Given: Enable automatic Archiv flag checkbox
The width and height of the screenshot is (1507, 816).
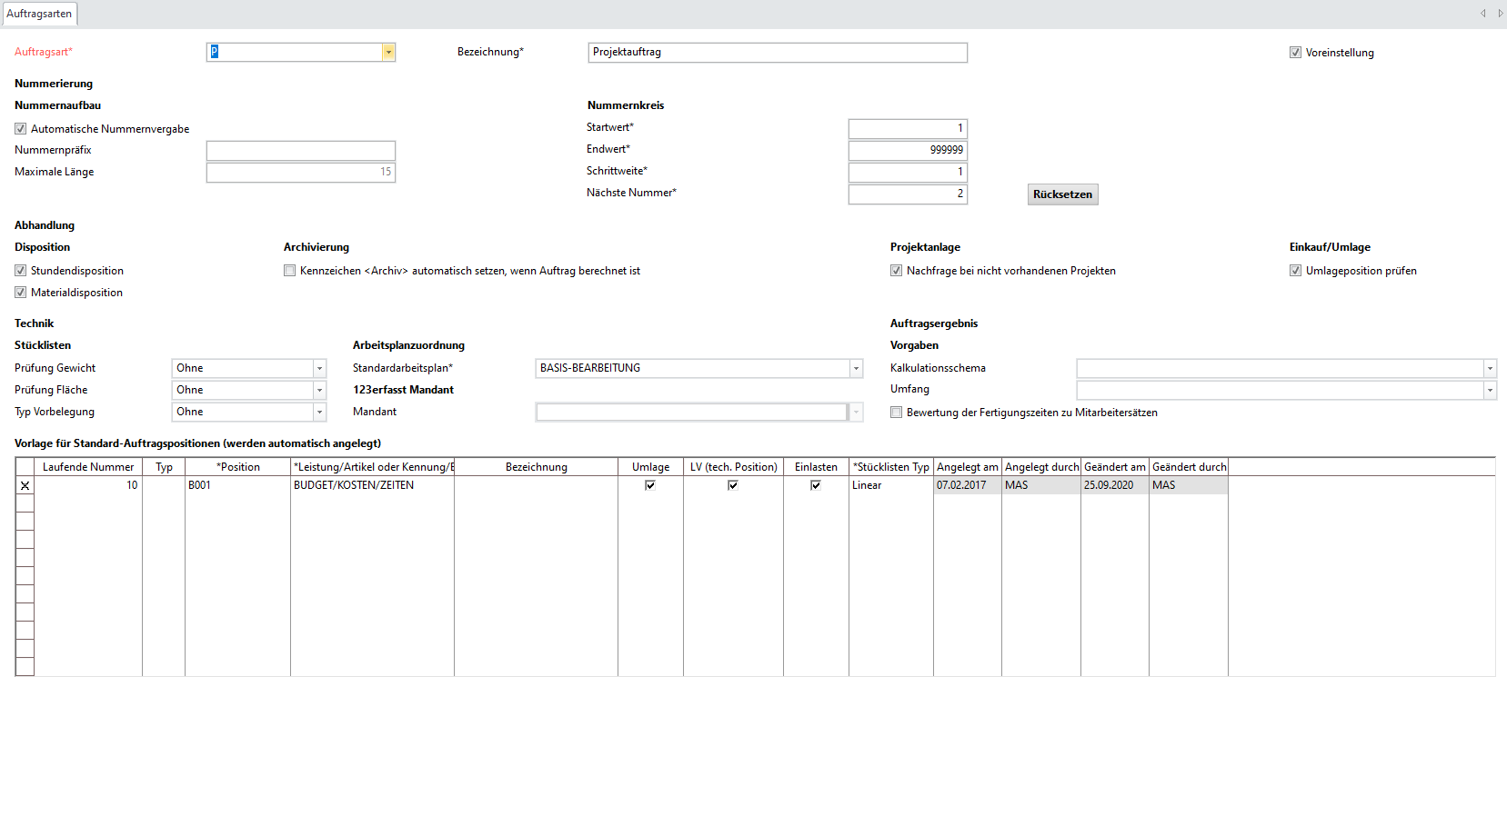Looking at the screenshot, I should pos(290,271).
